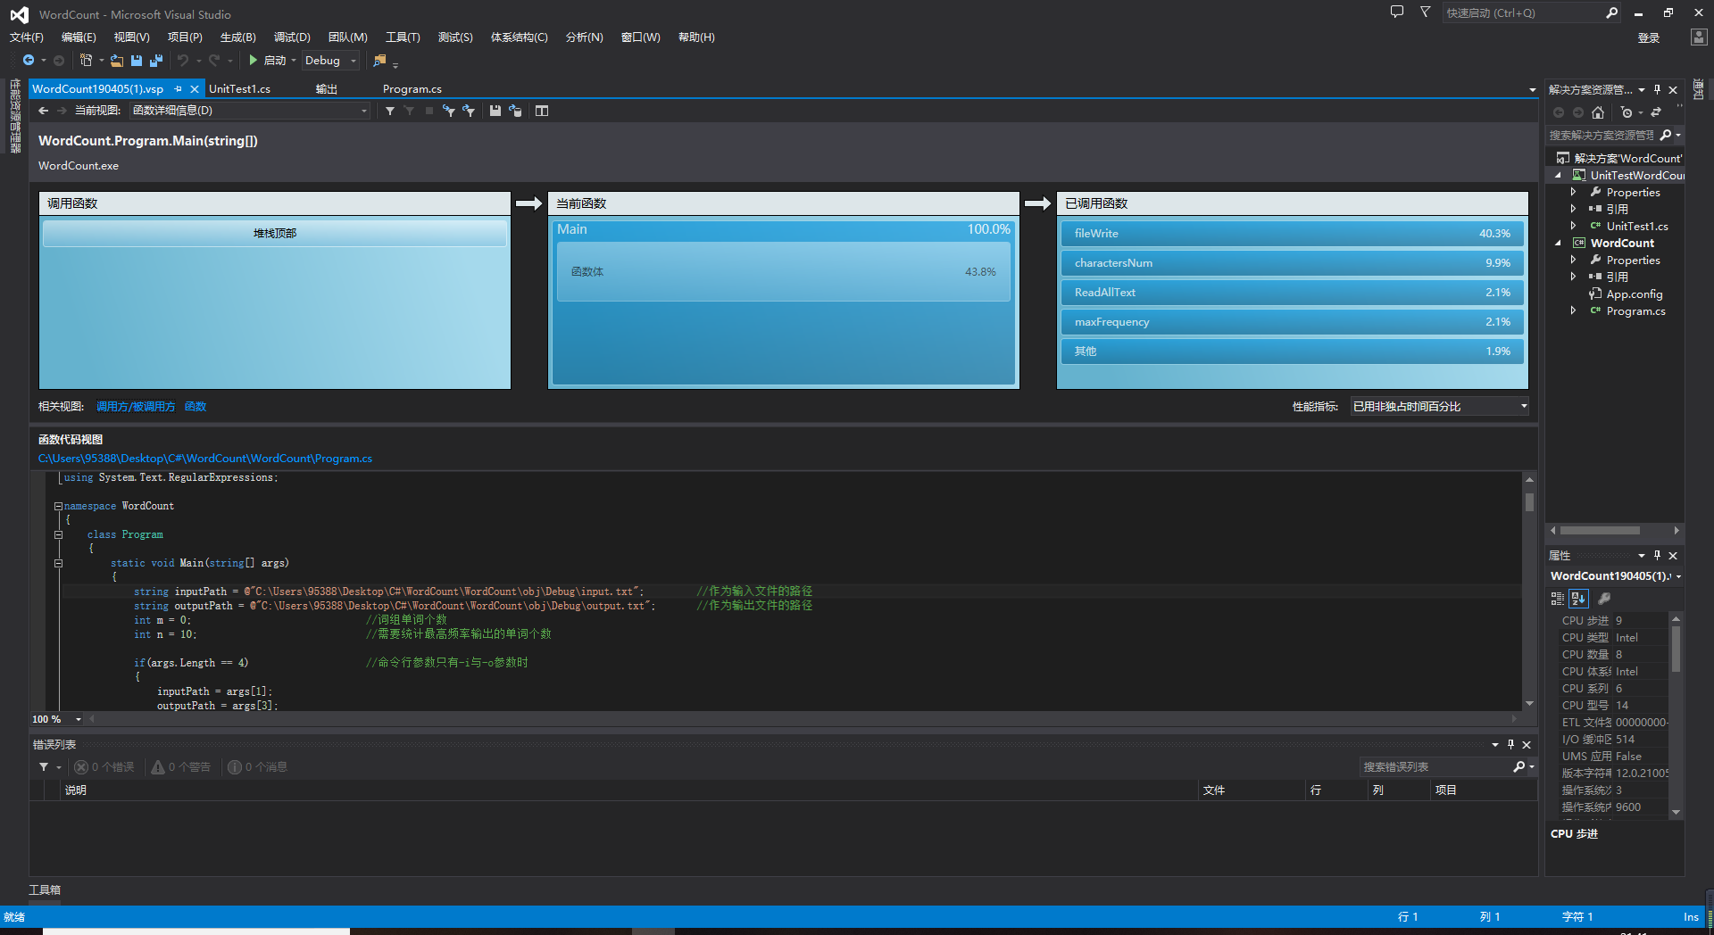Click the fileWrite 40.3% called function bar

click(x=1292, y=233)
